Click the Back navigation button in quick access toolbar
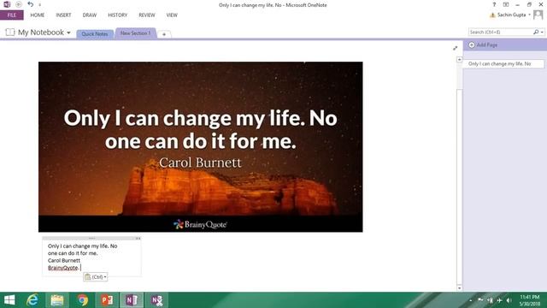547x308 pixels. [x=19, y=4]
